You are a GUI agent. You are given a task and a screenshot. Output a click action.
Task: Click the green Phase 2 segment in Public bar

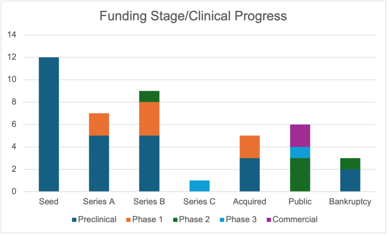click(300, 175)
